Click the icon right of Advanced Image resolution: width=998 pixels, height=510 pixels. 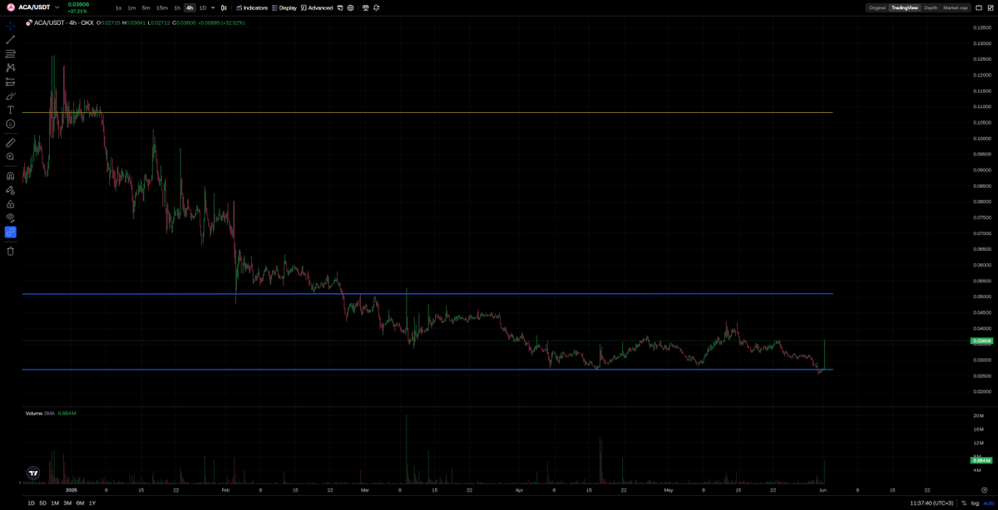(340, 7)
